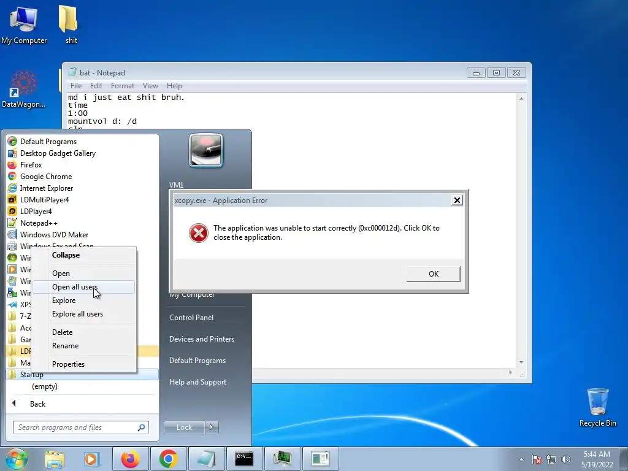Open Notepad's Edit menu
The width and height of the screenshot is (628, 471).
coord(96,86)
